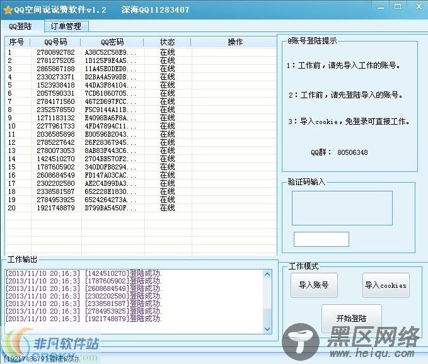Select row with QQ 2781275205
The height and width of the screenshot is (364, 428).
[141, 60]
